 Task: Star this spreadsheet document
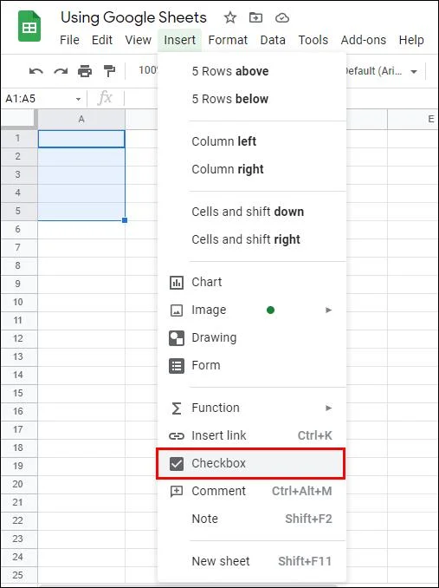[229, 17]
